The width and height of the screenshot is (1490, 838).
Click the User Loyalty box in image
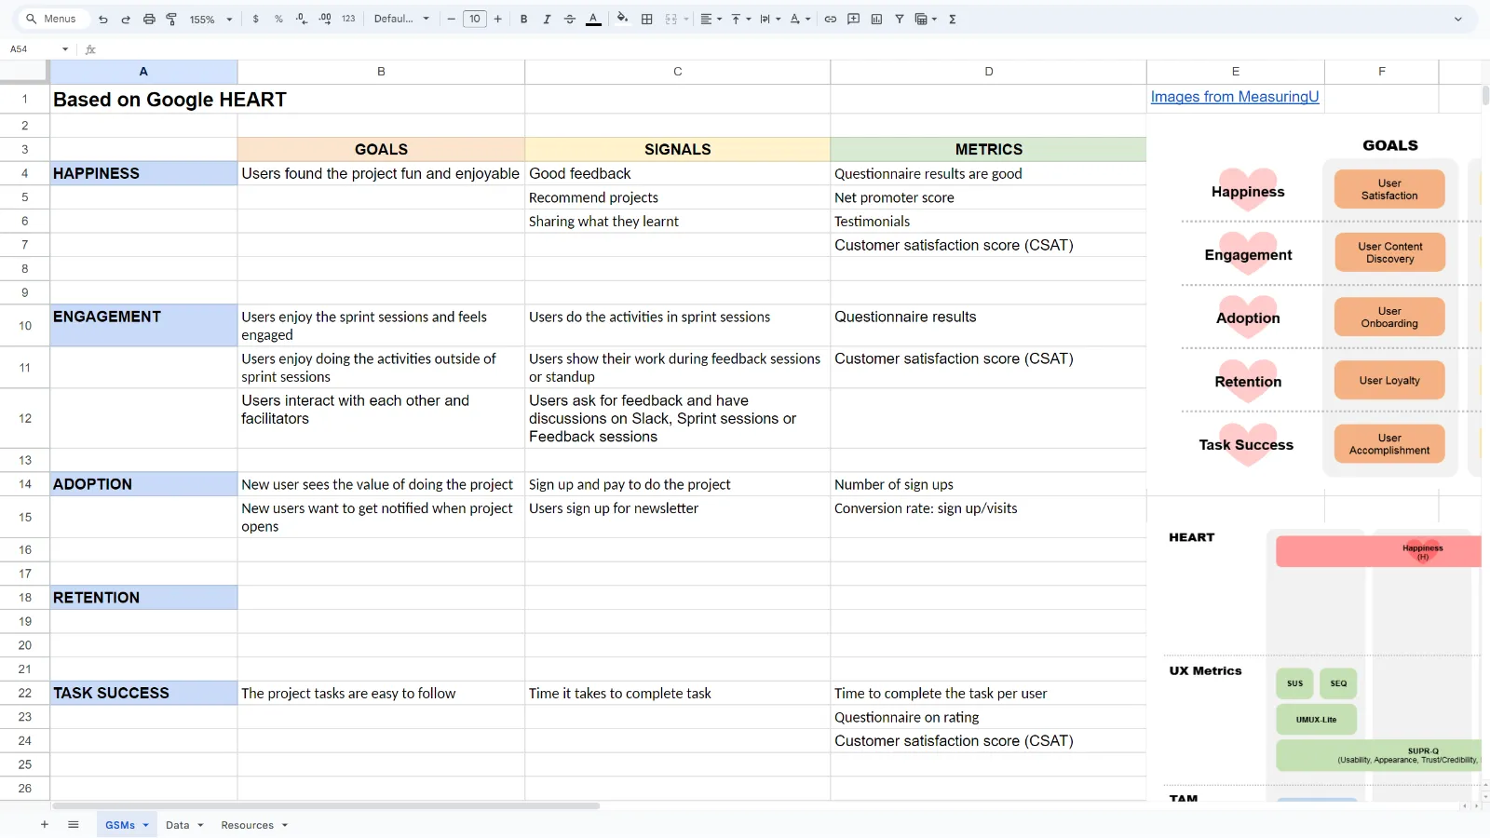point(1389,380)
